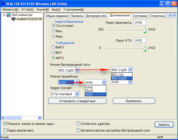Open the selected preamble mode Auto dropdown

(77, 82)
